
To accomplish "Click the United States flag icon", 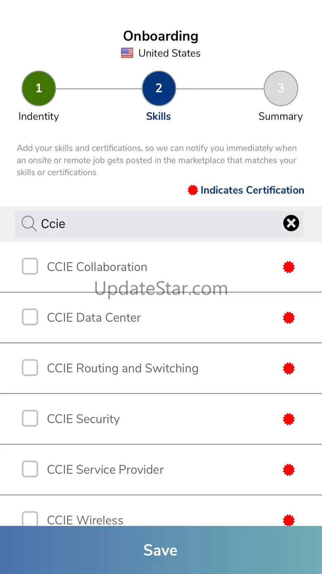I will point(127,53).
